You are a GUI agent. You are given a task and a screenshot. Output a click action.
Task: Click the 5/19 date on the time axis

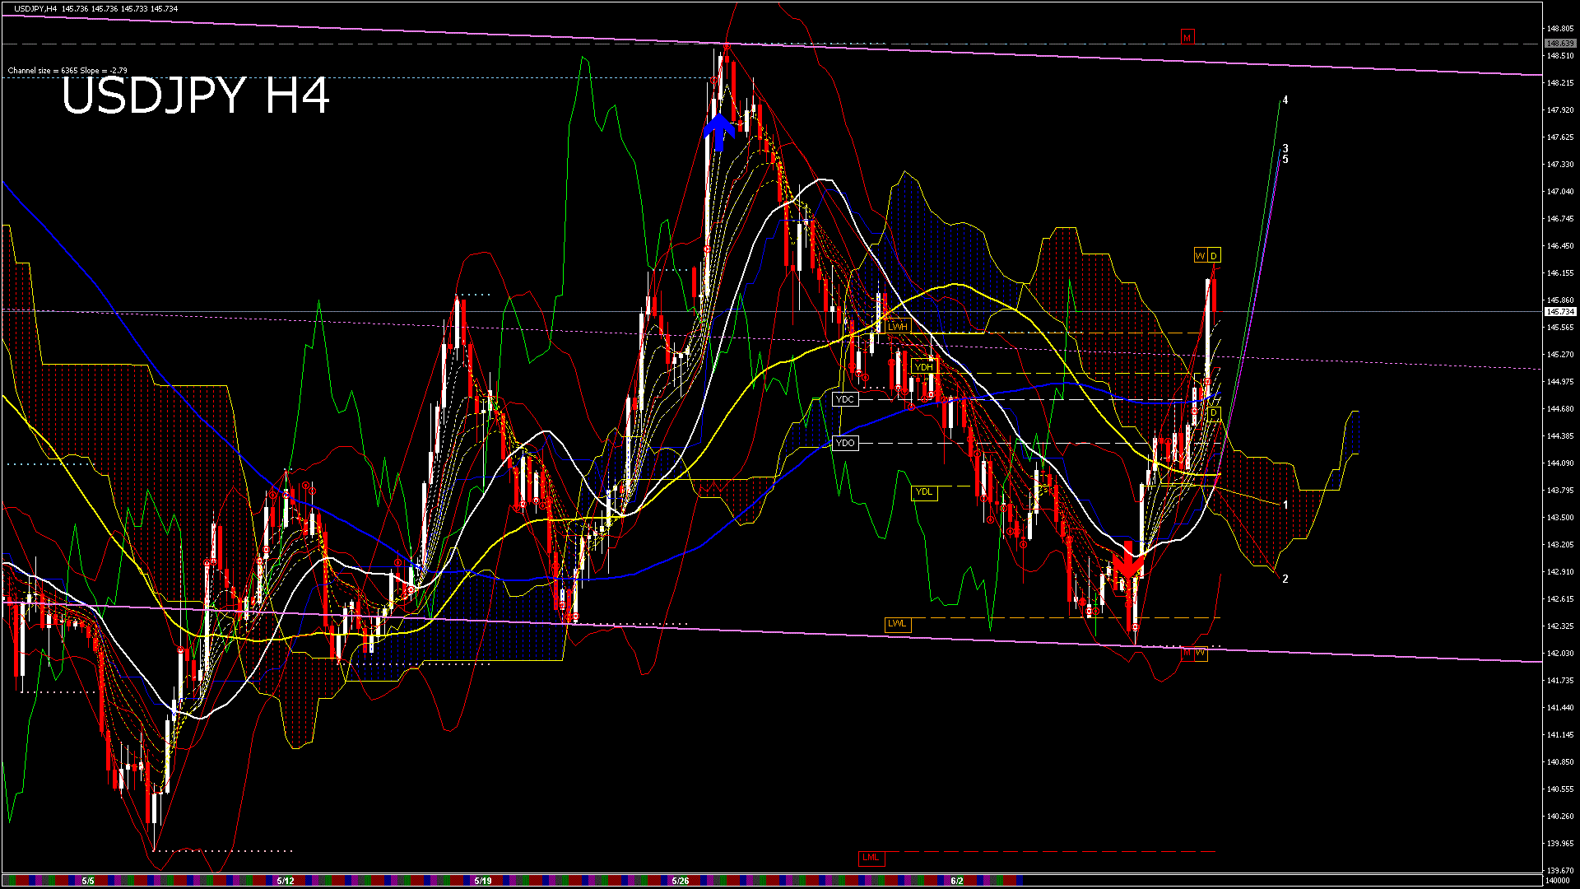[483, 881]
